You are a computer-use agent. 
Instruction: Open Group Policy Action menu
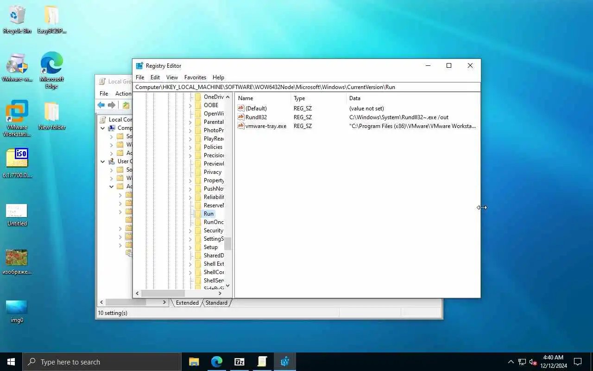tap(123, 93)
